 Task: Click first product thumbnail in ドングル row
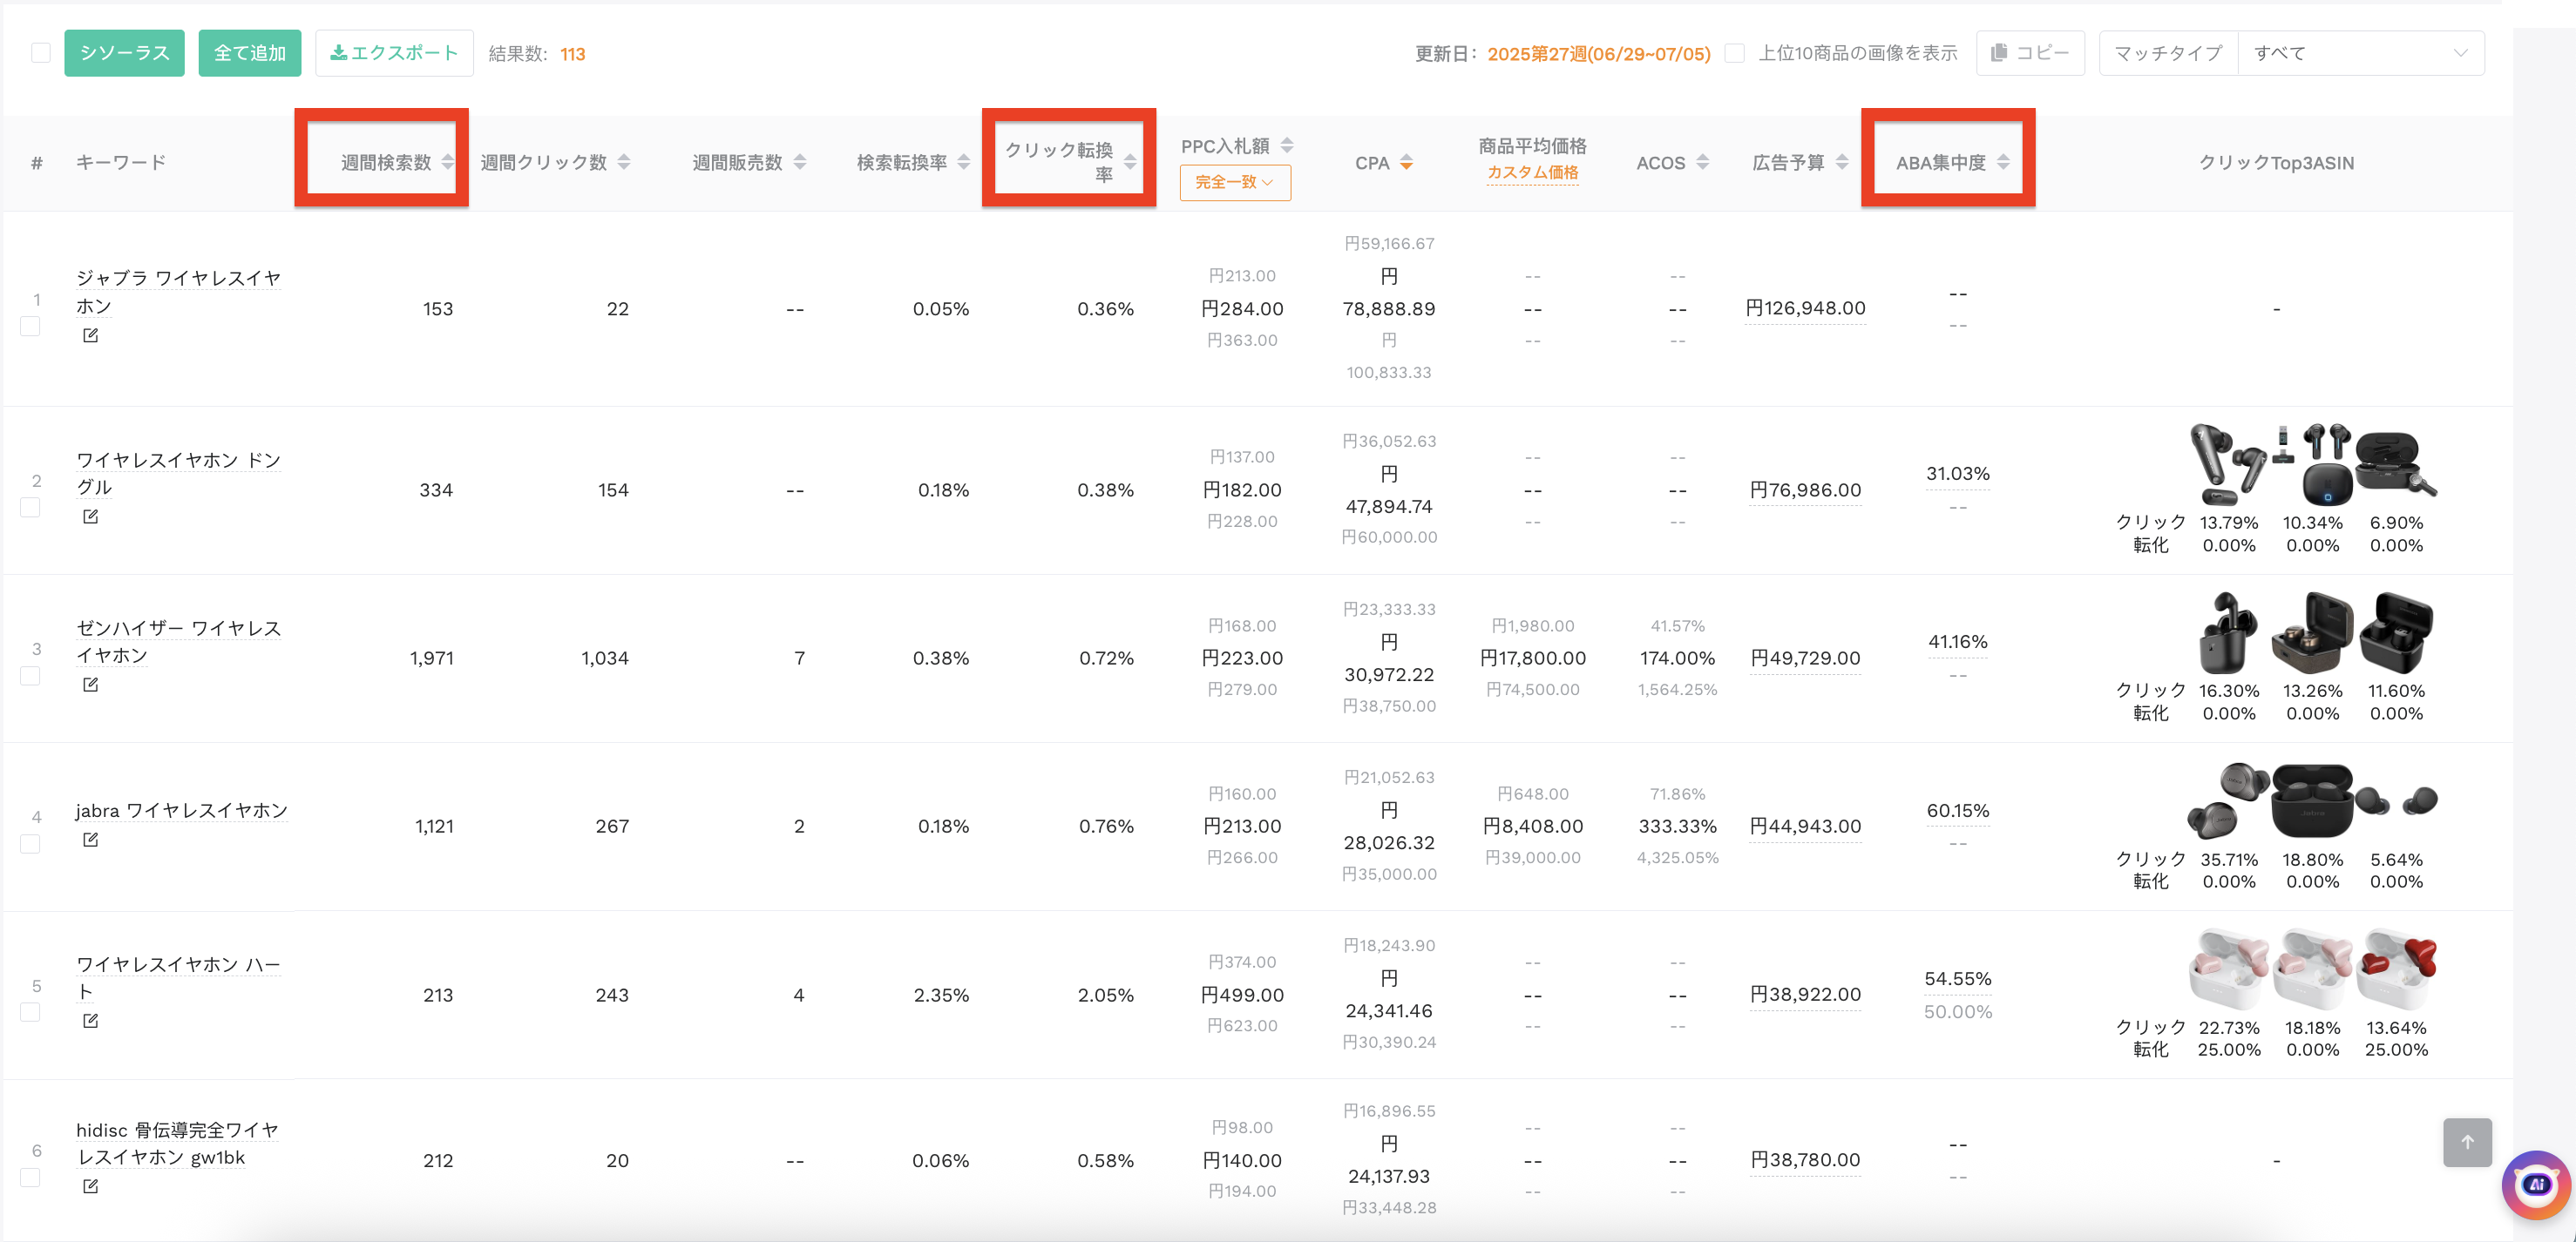2228,464
